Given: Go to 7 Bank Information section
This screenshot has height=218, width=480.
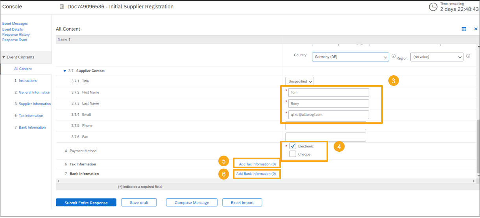Looking at the screenshot, I should [30, 127].
